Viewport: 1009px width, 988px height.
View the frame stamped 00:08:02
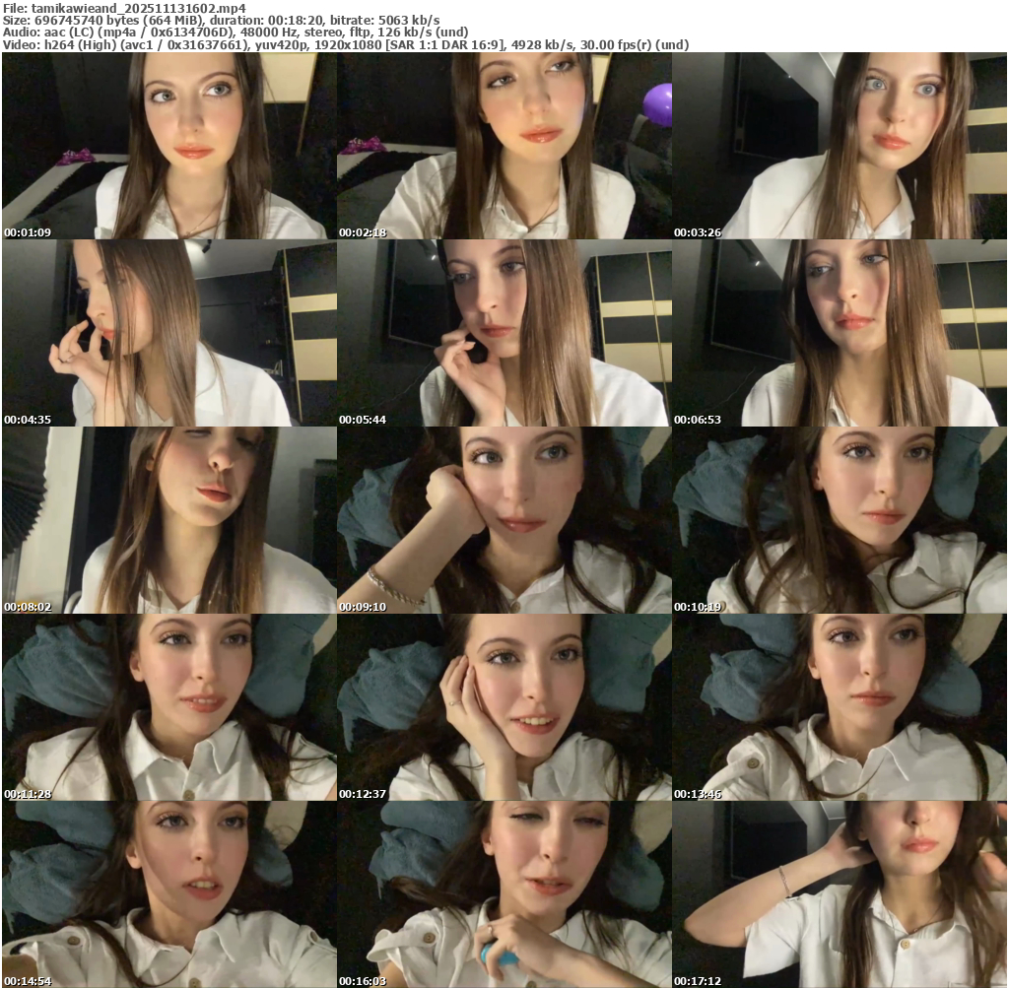click(x=169, y=520)
